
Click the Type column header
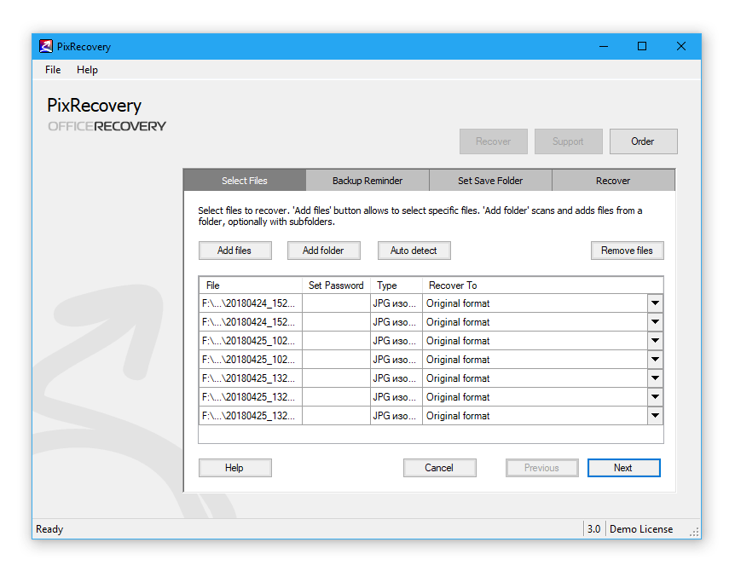click(x=396, y=285)
